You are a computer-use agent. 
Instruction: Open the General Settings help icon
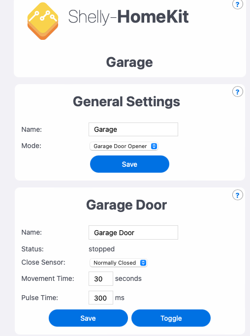tap(237, 92)
